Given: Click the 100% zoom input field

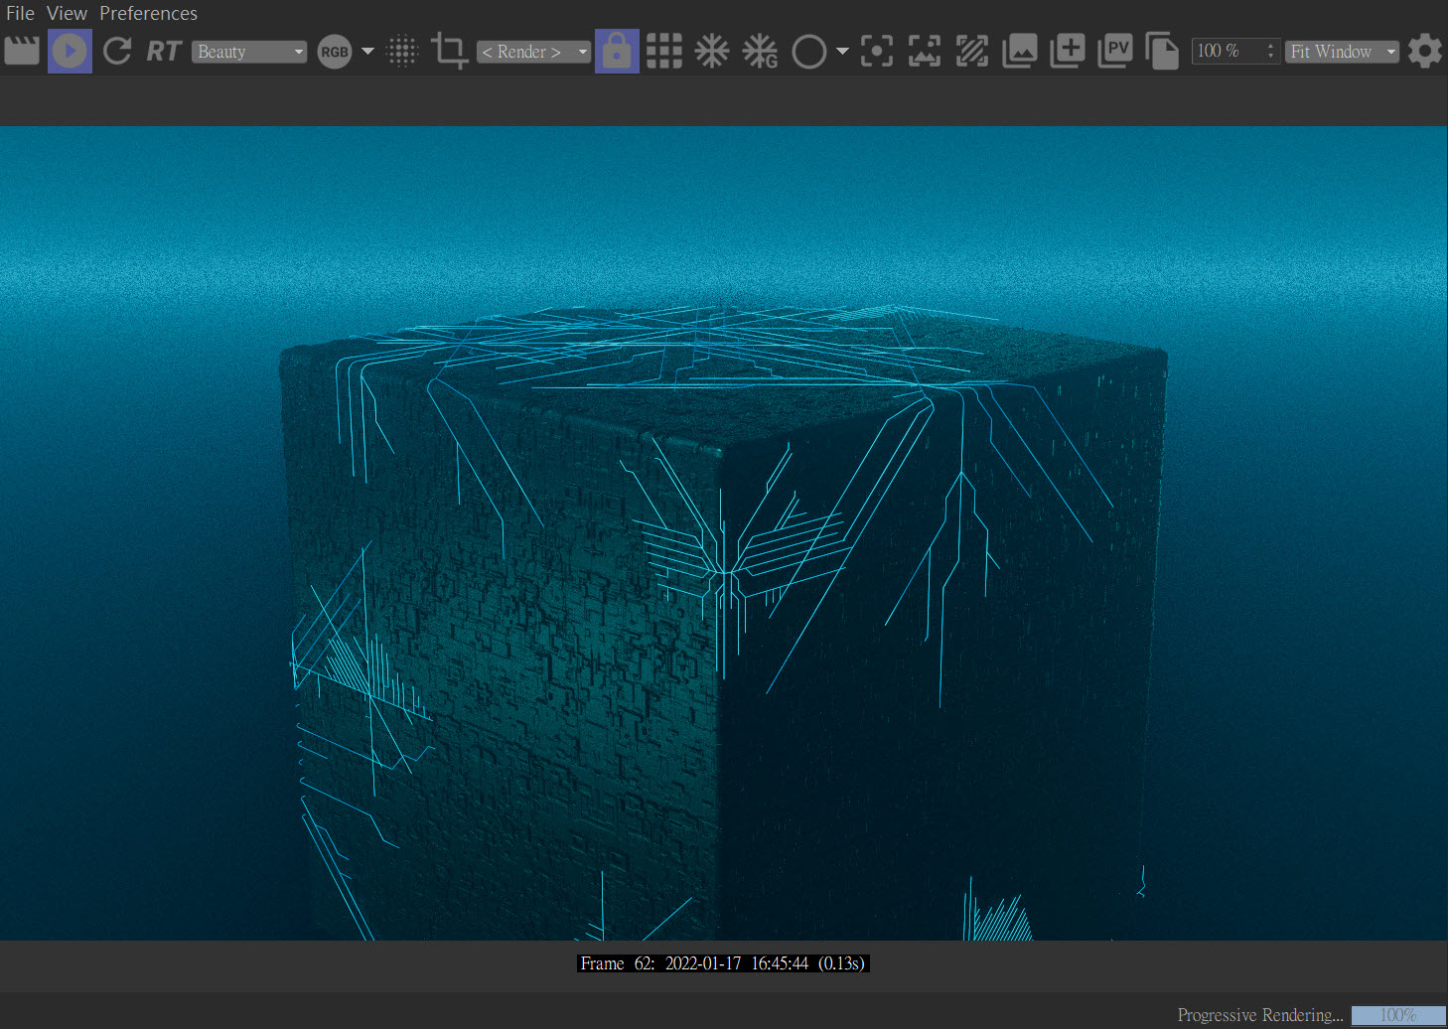Looking at the screenshot, I should click(1227, 51).
